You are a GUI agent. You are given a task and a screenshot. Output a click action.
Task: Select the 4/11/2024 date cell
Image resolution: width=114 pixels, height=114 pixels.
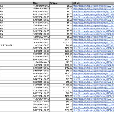41,26
